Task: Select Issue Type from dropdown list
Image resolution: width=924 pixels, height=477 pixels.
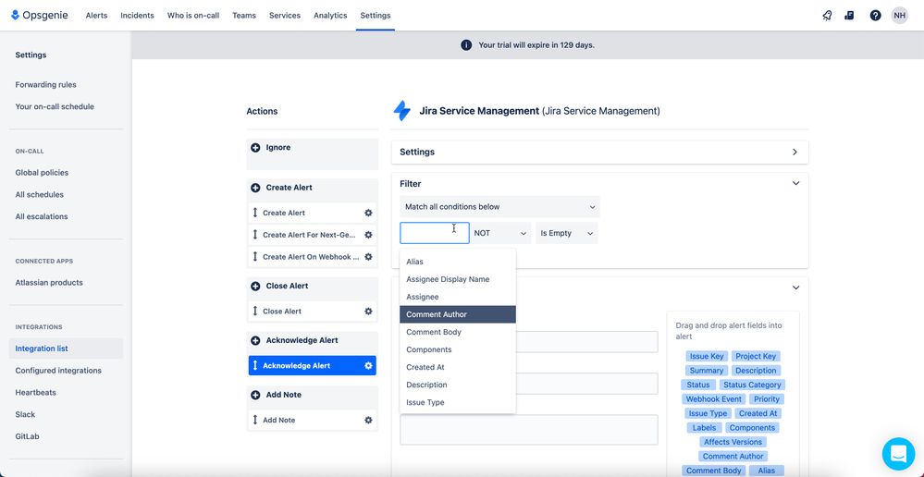Action: click(x=458, y=402)
